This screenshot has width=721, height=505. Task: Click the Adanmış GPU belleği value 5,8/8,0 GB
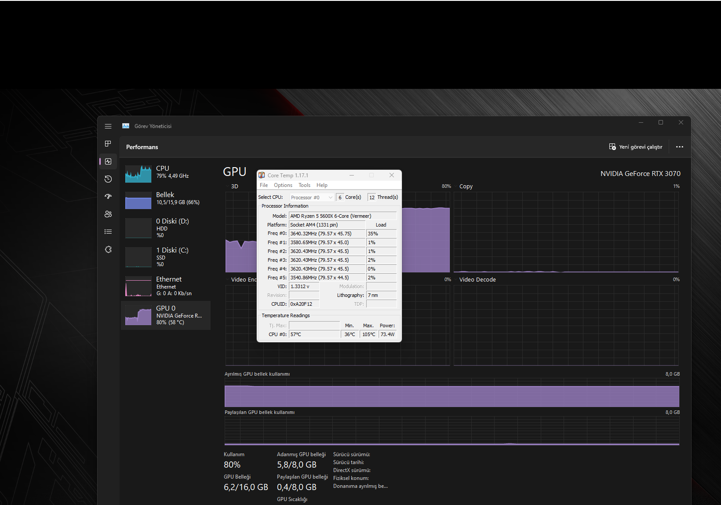pyautogui.click(x=297, y=465)
